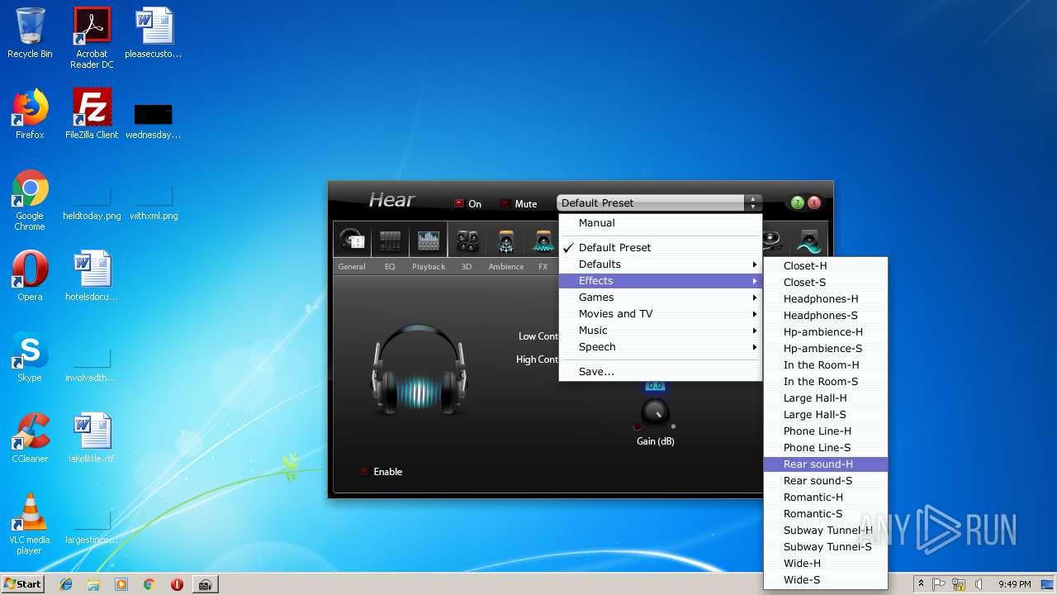Select the Large Hall-H effect preset
1057x595 pixels.
tap(825, 398)
